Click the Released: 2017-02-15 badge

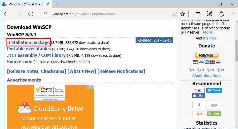click(154, 40)
